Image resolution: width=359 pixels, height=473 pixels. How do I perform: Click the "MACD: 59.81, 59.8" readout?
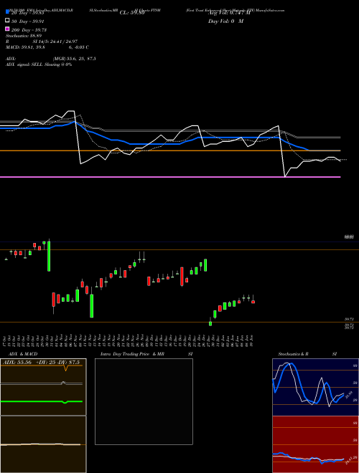(25, 47)
